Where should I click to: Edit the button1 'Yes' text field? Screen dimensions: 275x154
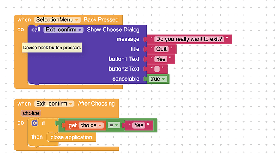(161, 59)
